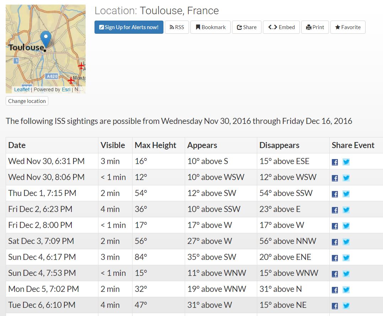Tweet the Tue Dec 6 sighting

pyautogui.click(x=346, y=306)
